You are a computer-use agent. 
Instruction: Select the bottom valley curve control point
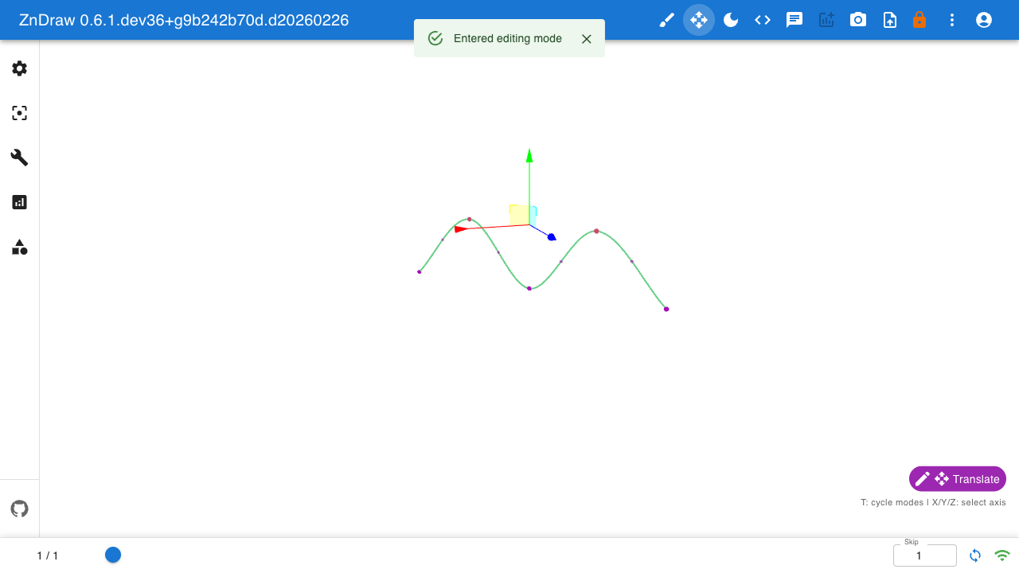529,288
